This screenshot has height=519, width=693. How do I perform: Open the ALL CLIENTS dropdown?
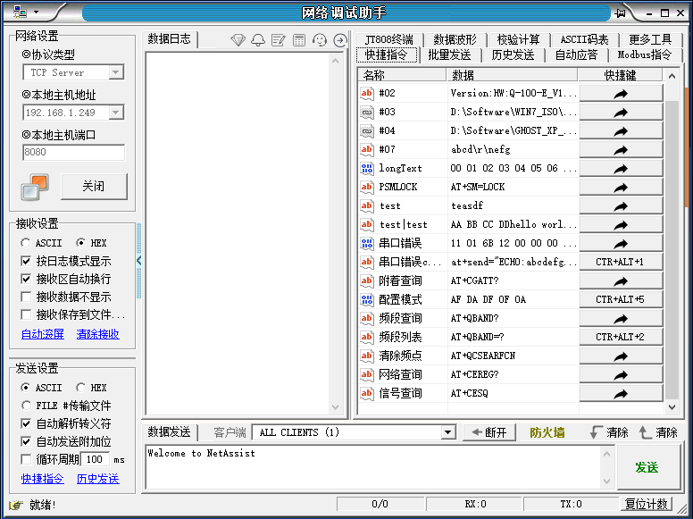click(447, 432)
